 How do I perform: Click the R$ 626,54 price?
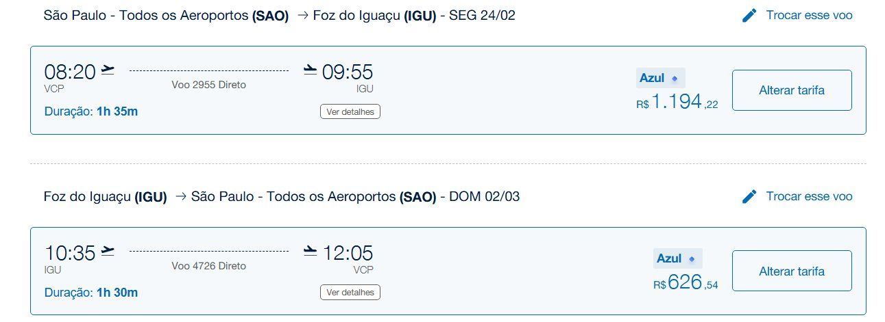pos(686,283)
